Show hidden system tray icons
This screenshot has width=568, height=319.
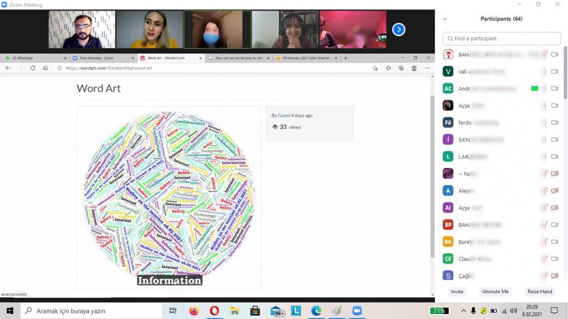[x=463, y=311]
